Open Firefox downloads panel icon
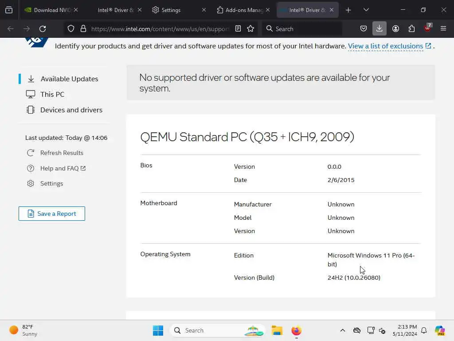This screenshot has width=454, height=341. point(380,28)
